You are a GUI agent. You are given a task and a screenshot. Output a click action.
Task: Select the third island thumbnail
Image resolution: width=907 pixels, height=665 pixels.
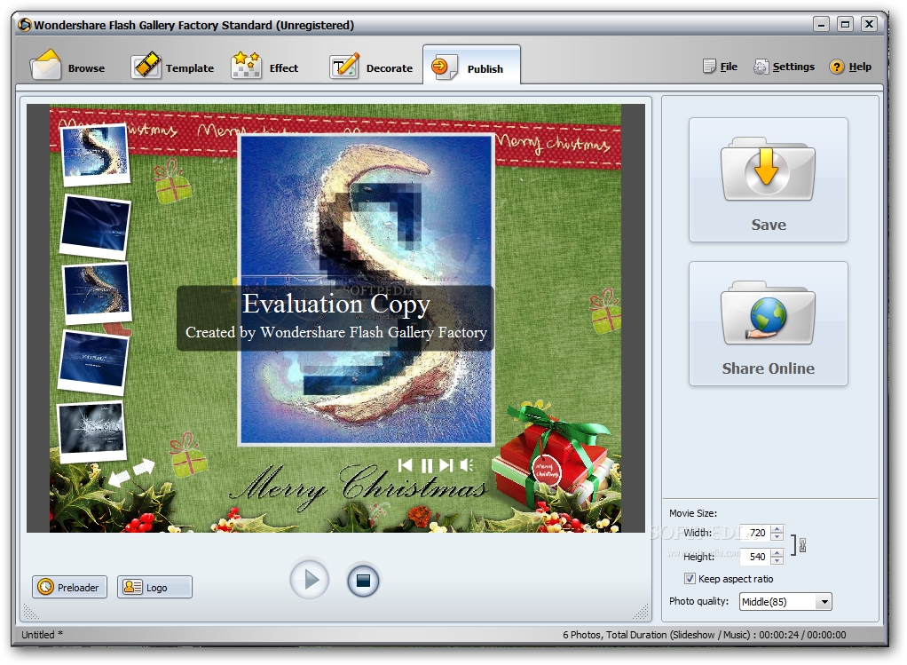point(97,292)
